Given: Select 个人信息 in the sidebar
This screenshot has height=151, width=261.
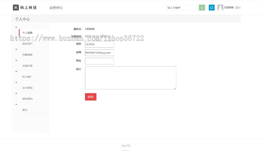Looking at the screenshot, I should tap(27, 33).
